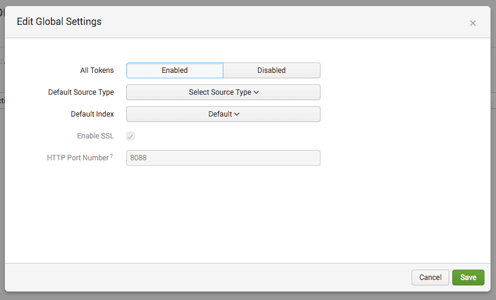Click the Enable SSL label text

pos(95,136)
